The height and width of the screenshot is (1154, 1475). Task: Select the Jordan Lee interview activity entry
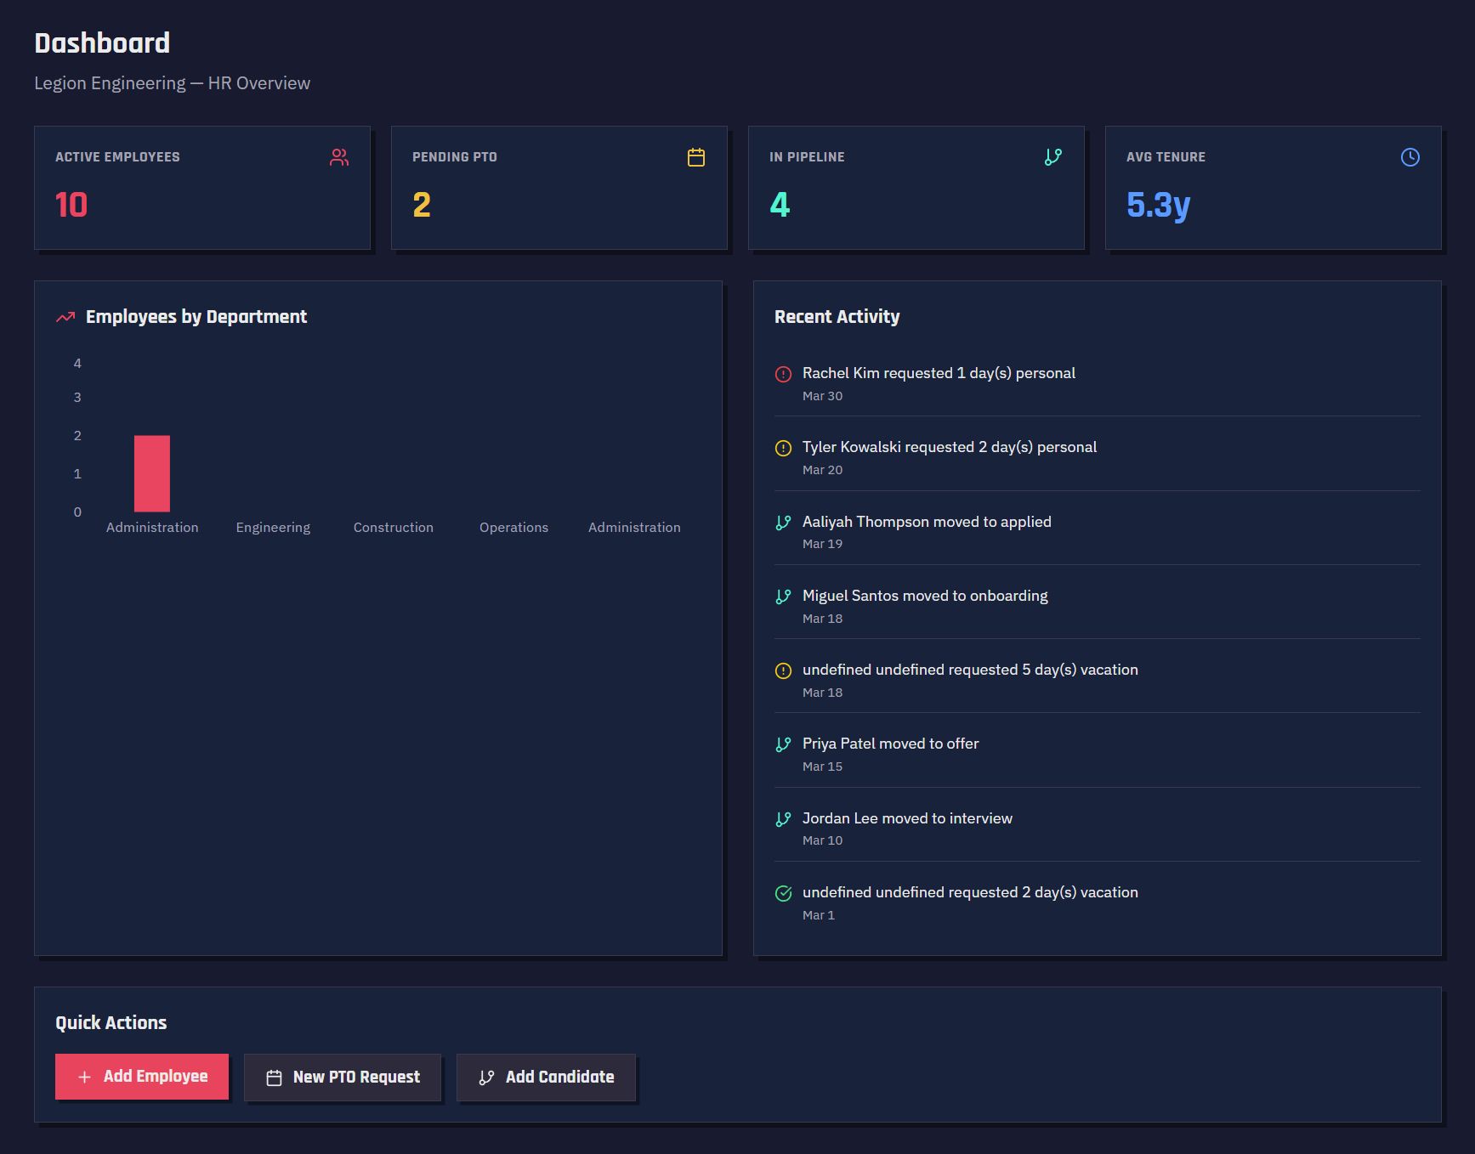click(907, 818)
